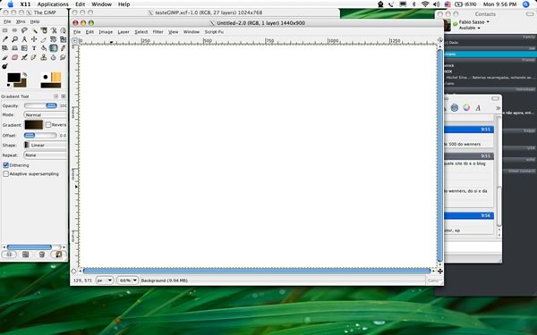Restore saved tool options button

[x=25, y=255]
